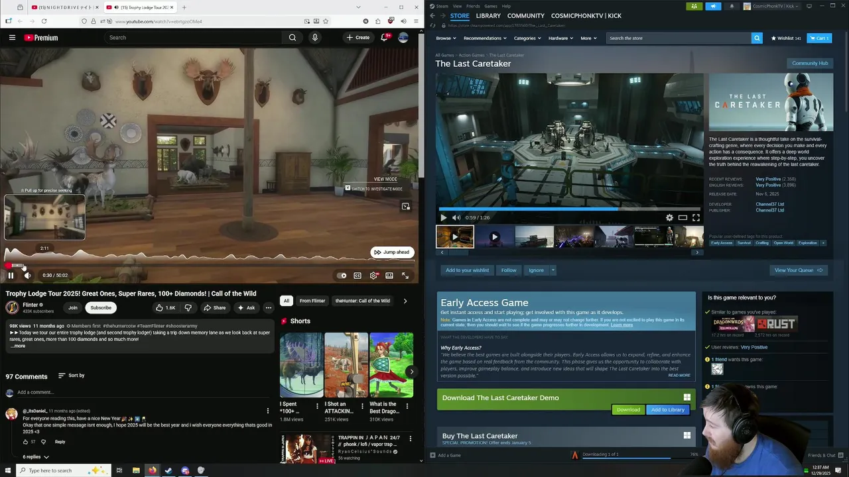This screenshot has width=849, height=477.
Task: Open Steam Wishlist link
Action: 786,38
